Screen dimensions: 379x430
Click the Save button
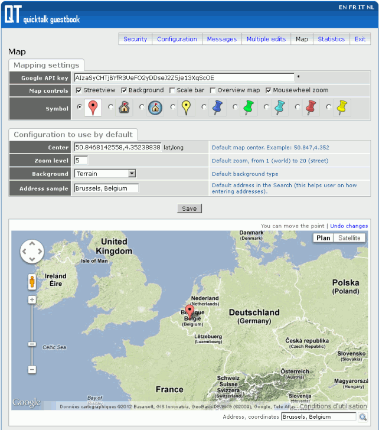click(189, 209)
